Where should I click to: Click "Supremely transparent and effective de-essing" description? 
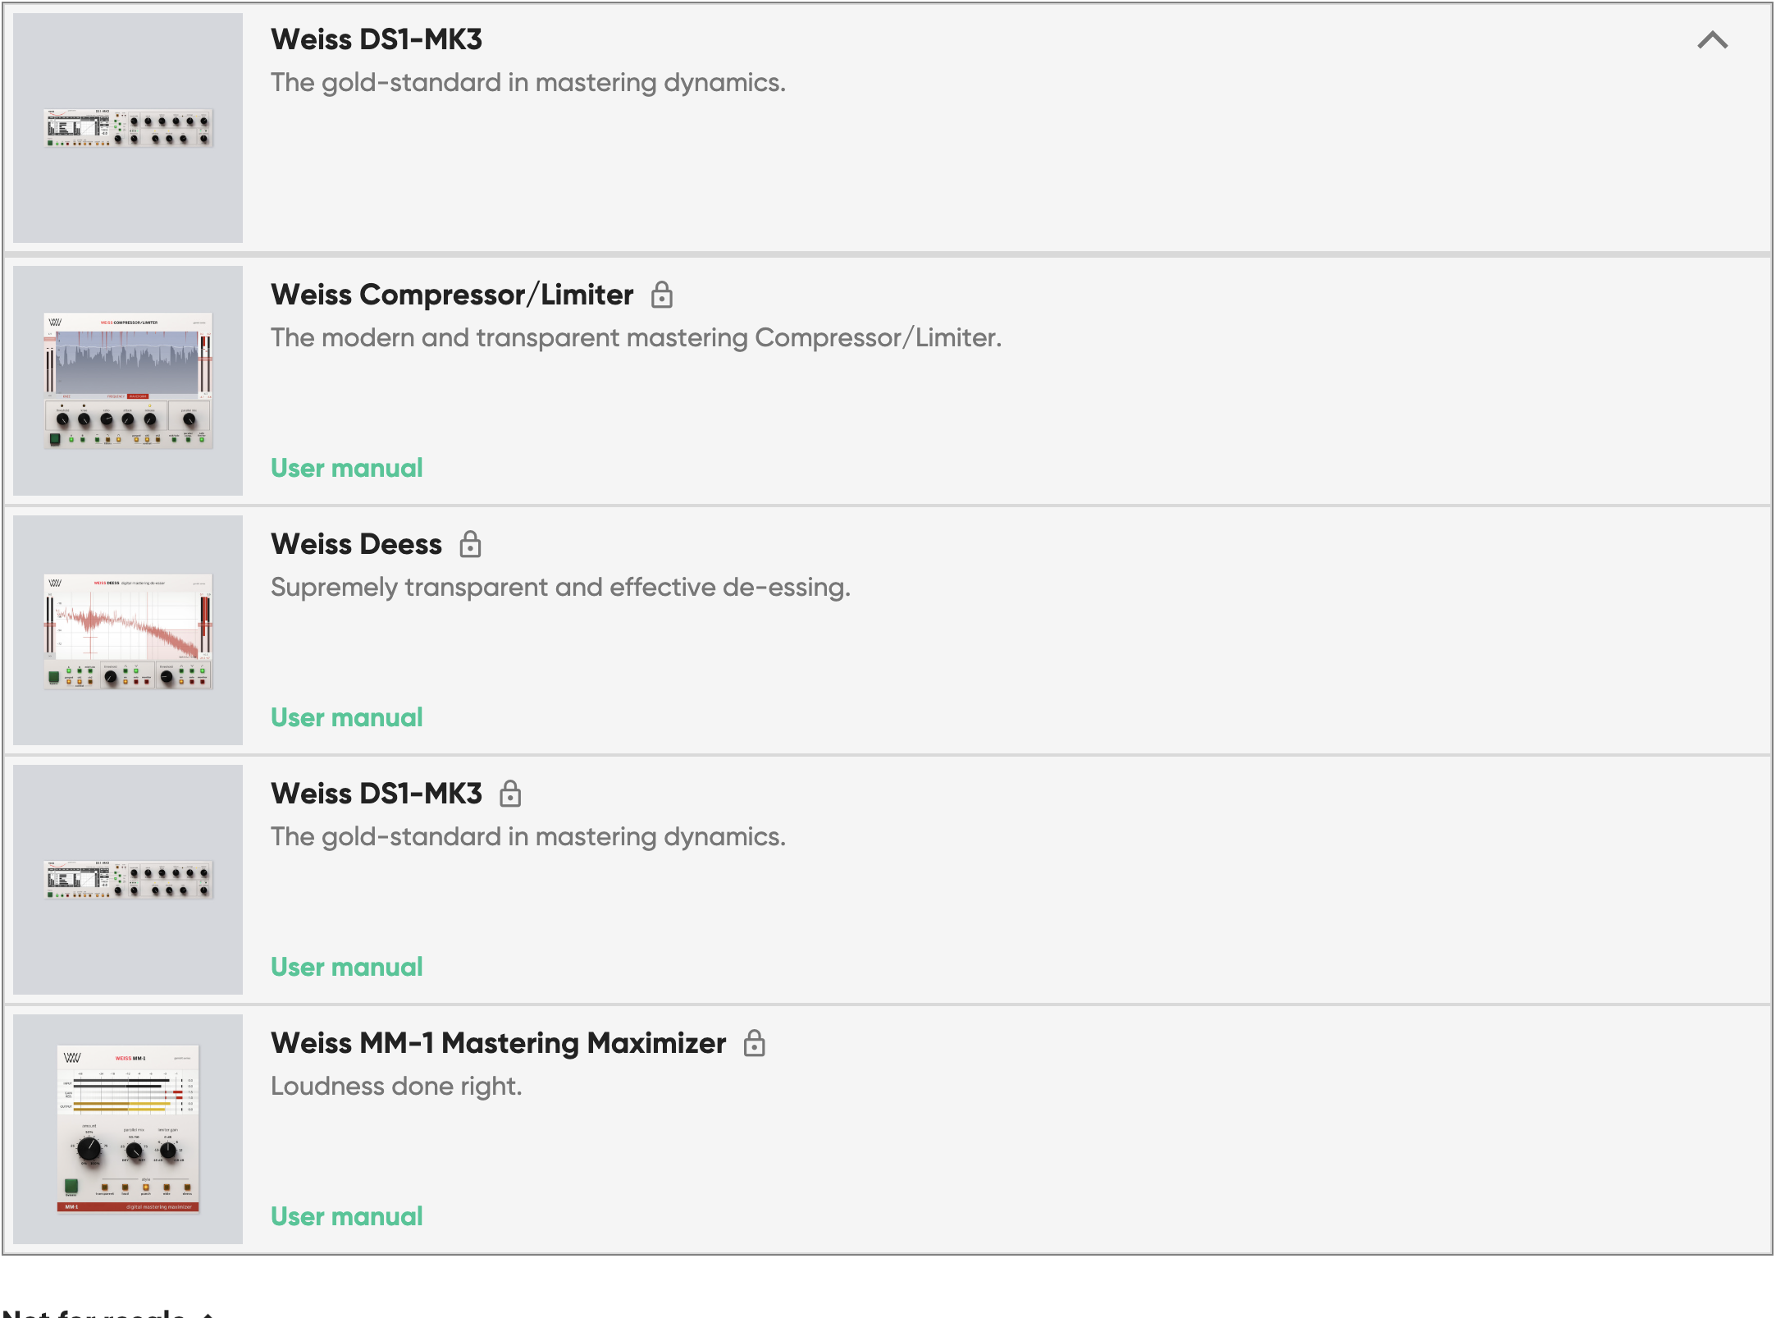[560, 587]
